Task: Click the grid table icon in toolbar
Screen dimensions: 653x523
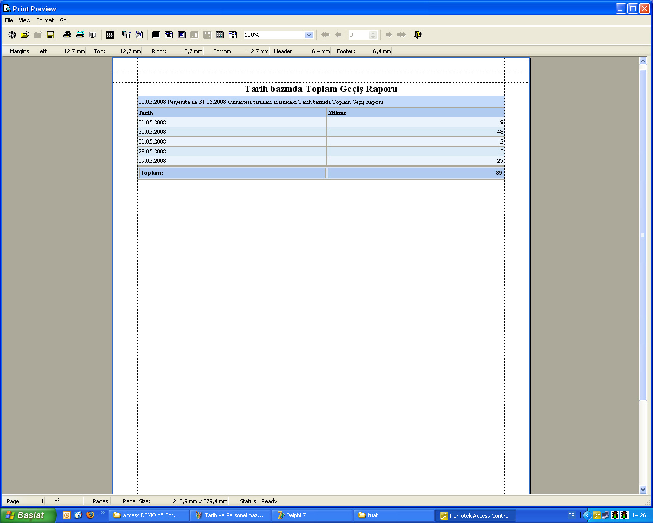Action: pyautogui.click(x=110, y=35)
